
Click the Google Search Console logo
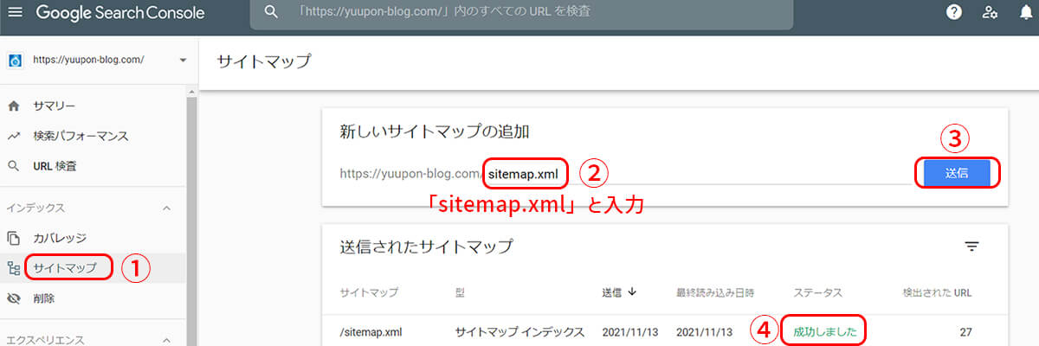(x=120, y=13)
